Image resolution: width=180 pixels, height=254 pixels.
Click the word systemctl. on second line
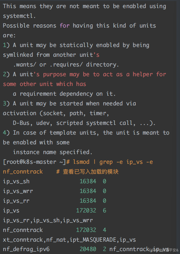pyautogui.click(x=19, y=16)
